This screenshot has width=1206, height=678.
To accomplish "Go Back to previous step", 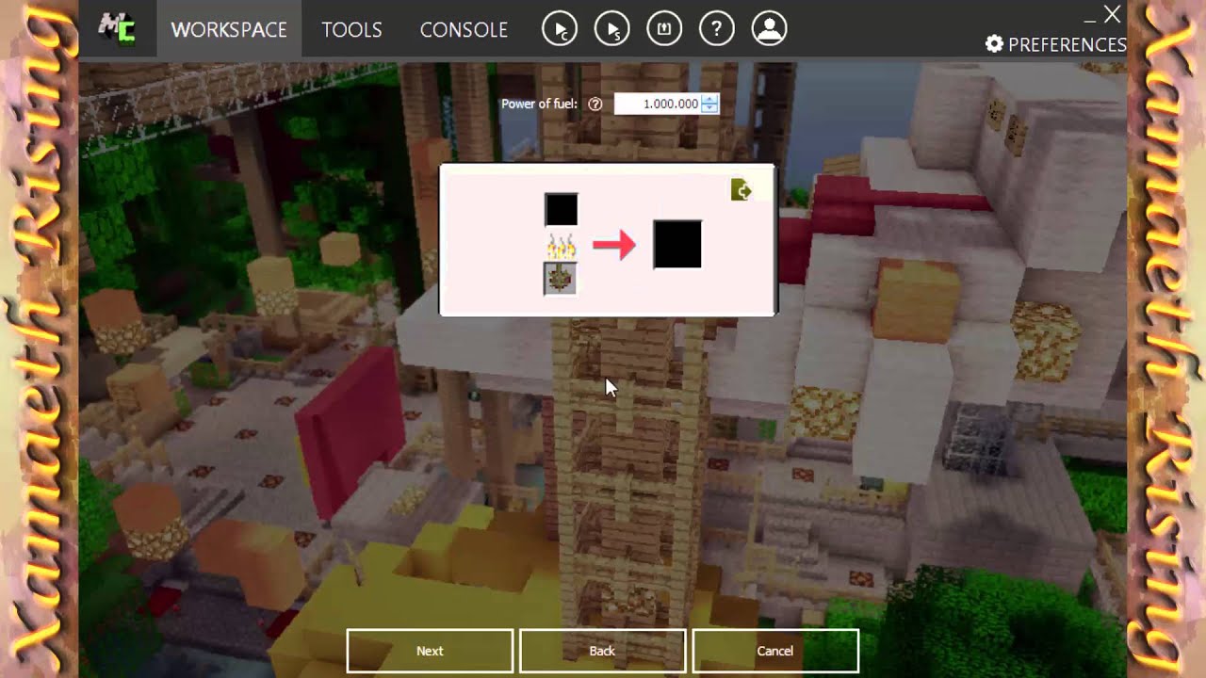I will coord(602,651).
